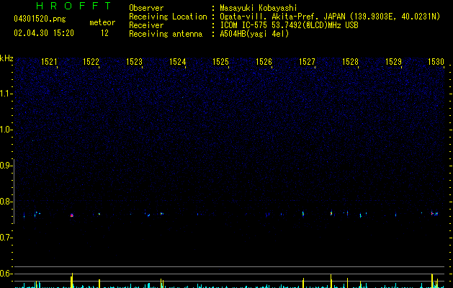Image resolution: width=453 pixels, height=288 pixels.
Task: Click the date stamp 02.04.30 15:20
Action: [x=44, y=33]
